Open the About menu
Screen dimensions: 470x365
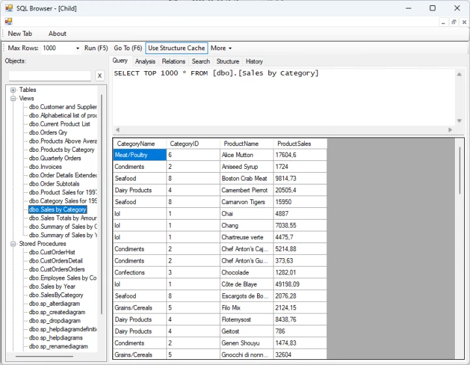tap(57, 33)
